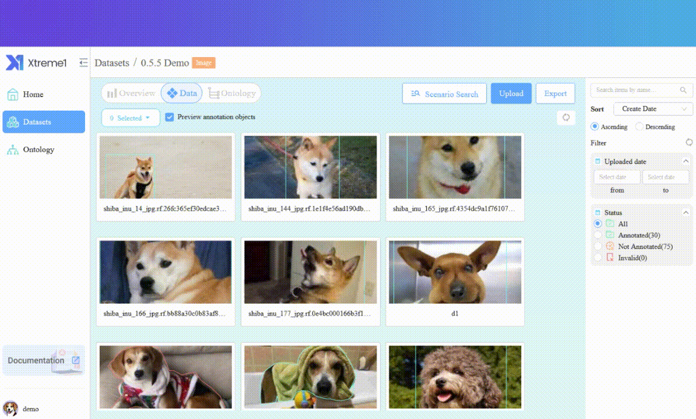Switch to the Ontology tab
Screen dimensions: 696x419
coord(232,93)
